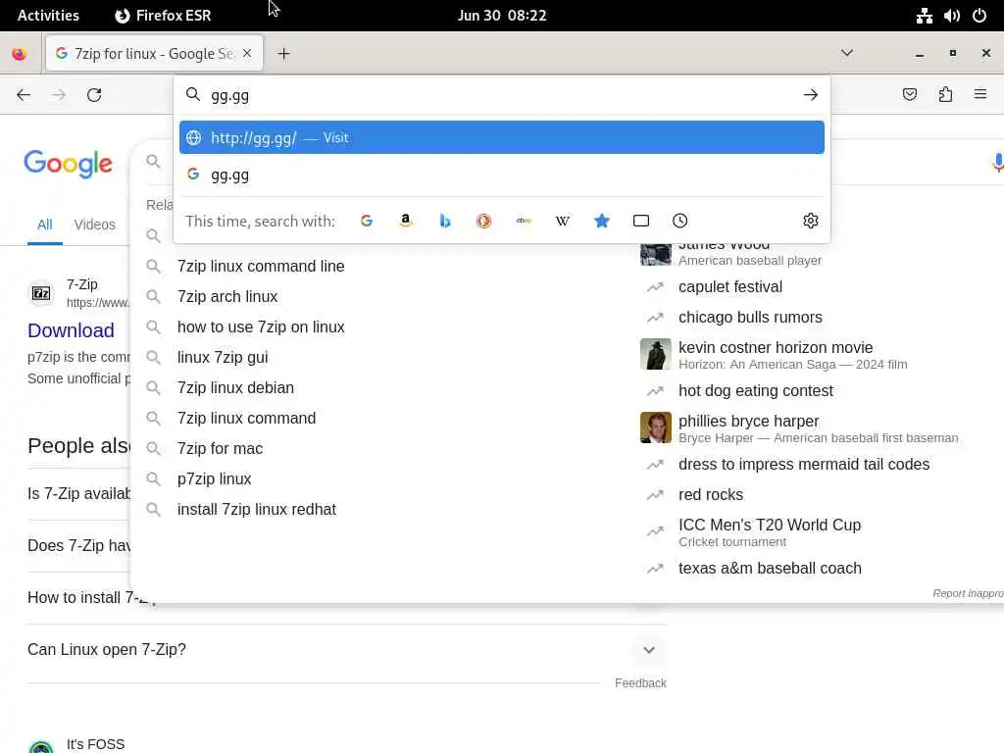Select trending dress to impress mermaid tail codes

click(x=804, y=464)
